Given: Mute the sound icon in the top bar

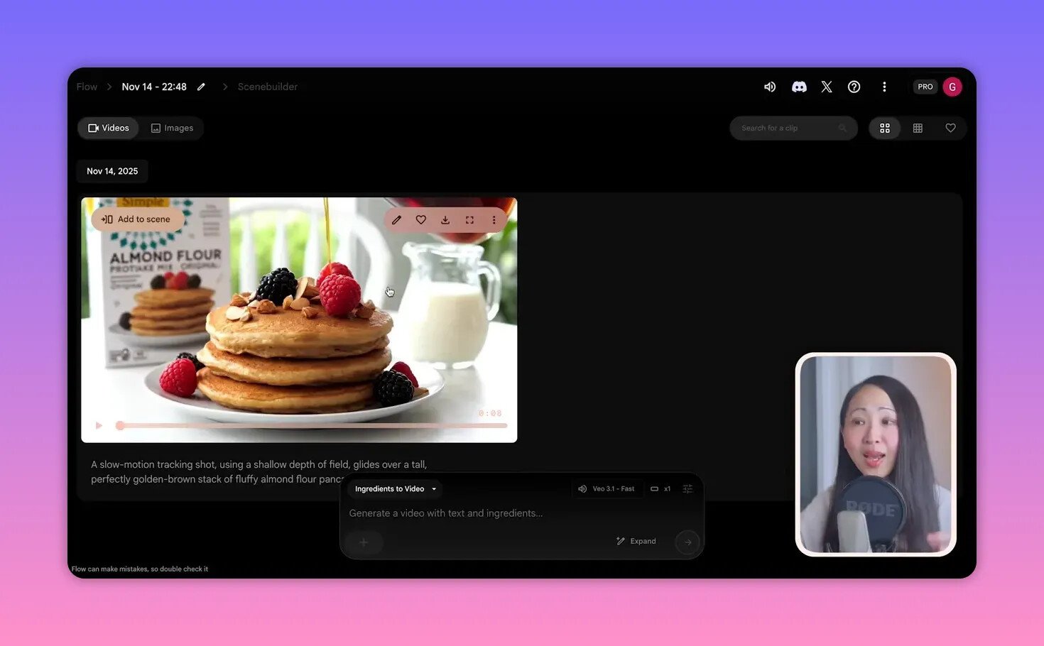Looking at the screenshot, I should [x=770, y=87].
